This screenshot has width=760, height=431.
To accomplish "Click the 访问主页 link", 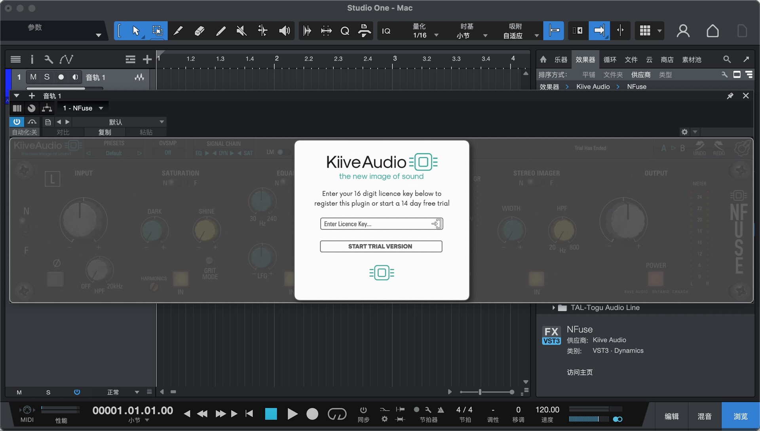I will click(x=579, y=372).
